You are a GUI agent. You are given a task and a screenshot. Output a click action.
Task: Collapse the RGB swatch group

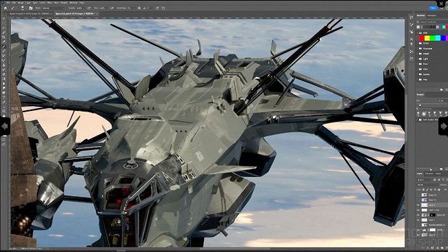(417, 33)
